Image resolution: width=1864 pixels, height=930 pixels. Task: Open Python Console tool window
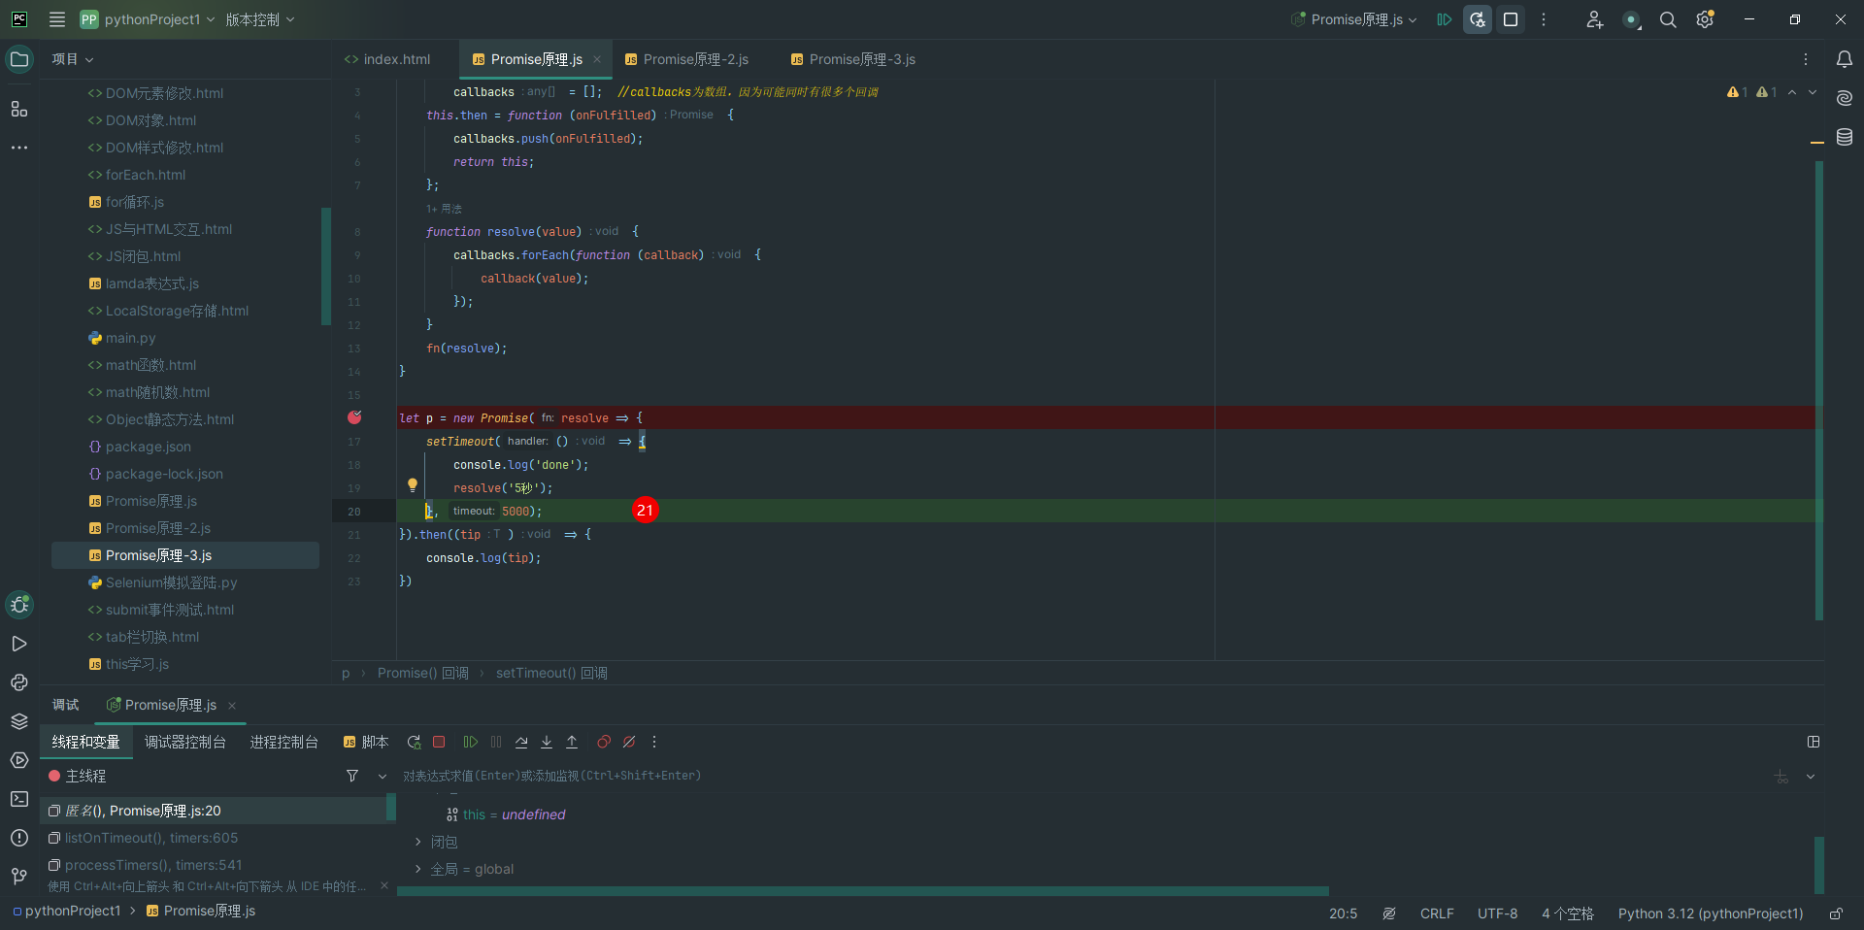click(19, 682)
